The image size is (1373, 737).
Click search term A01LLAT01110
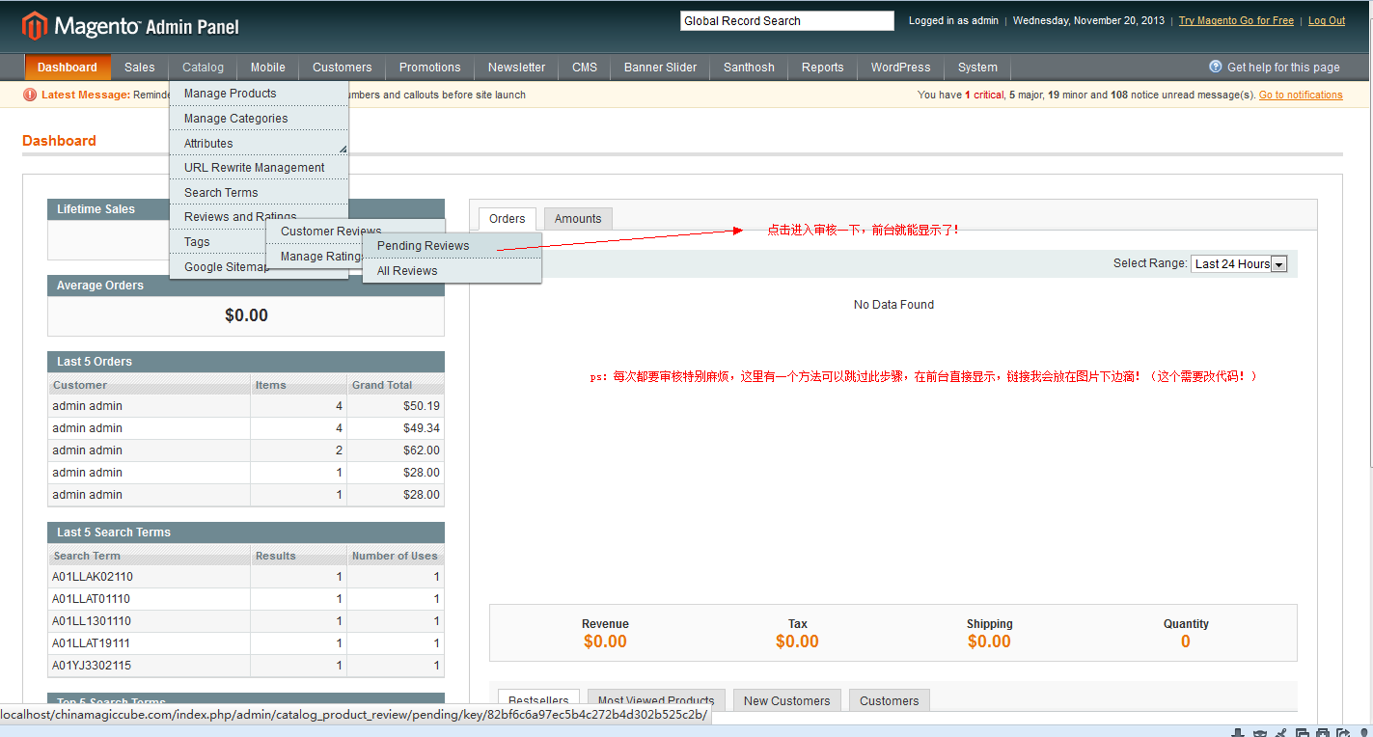[91, 599]
